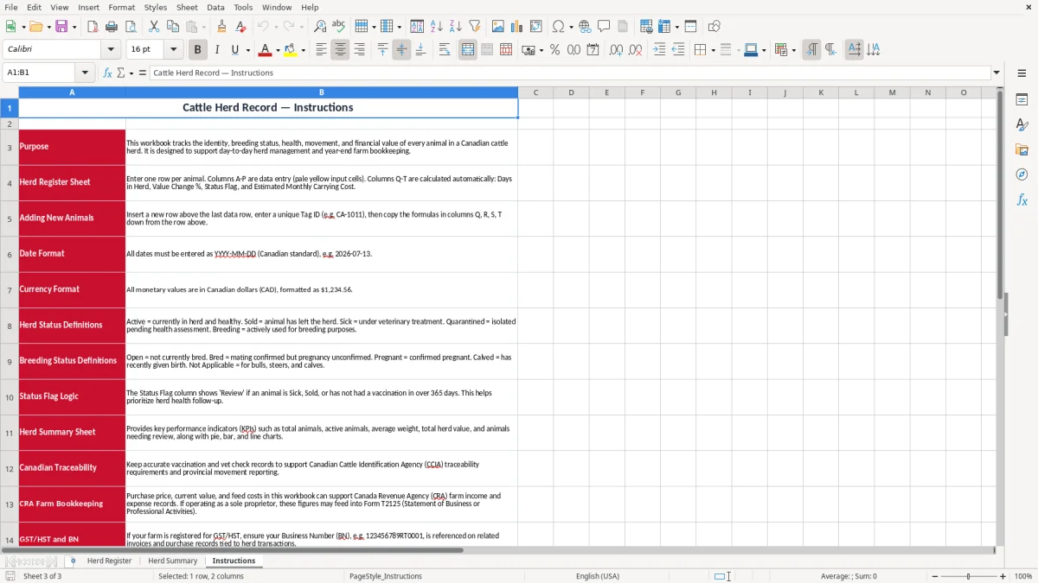Click the Print icon
This screenshot has width=1038, height=583.
point(112,27)
